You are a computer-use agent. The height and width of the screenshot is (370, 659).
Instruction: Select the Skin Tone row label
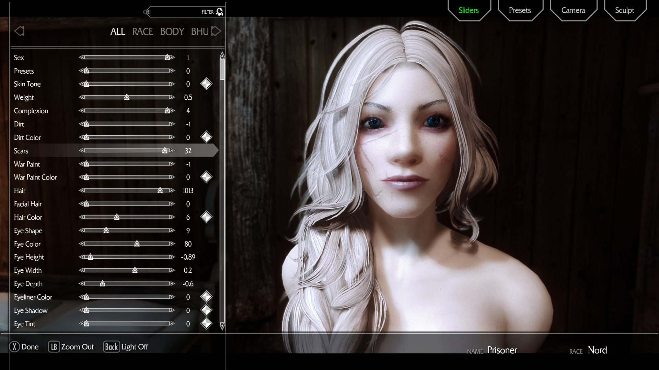pos(27,84)
